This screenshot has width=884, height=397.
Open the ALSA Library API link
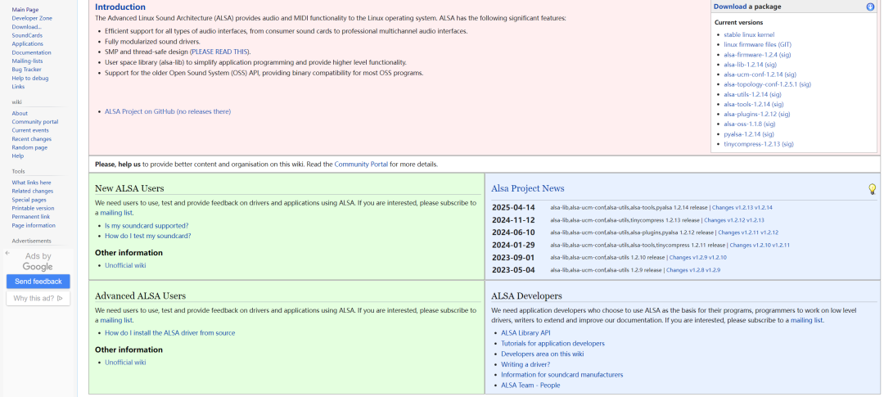[525, 333]
